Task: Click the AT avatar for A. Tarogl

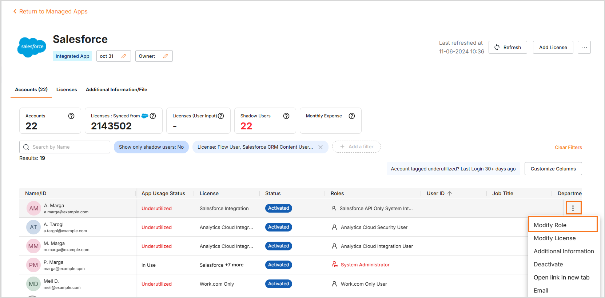Action: coord(33,227)
